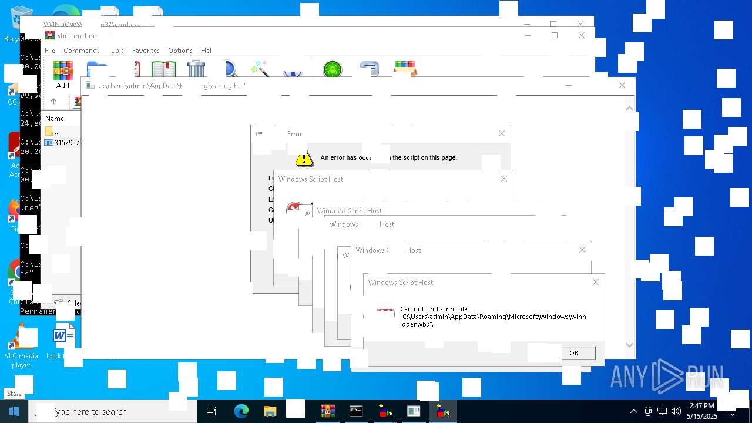752x423 pixels.
Task: Click the scroll up arrow in winlog.hta window
Action: click(629, 108)
